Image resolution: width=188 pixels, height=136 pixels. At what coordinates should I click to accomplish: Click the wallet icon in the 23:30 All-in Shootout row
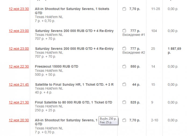tap(124, 9)
